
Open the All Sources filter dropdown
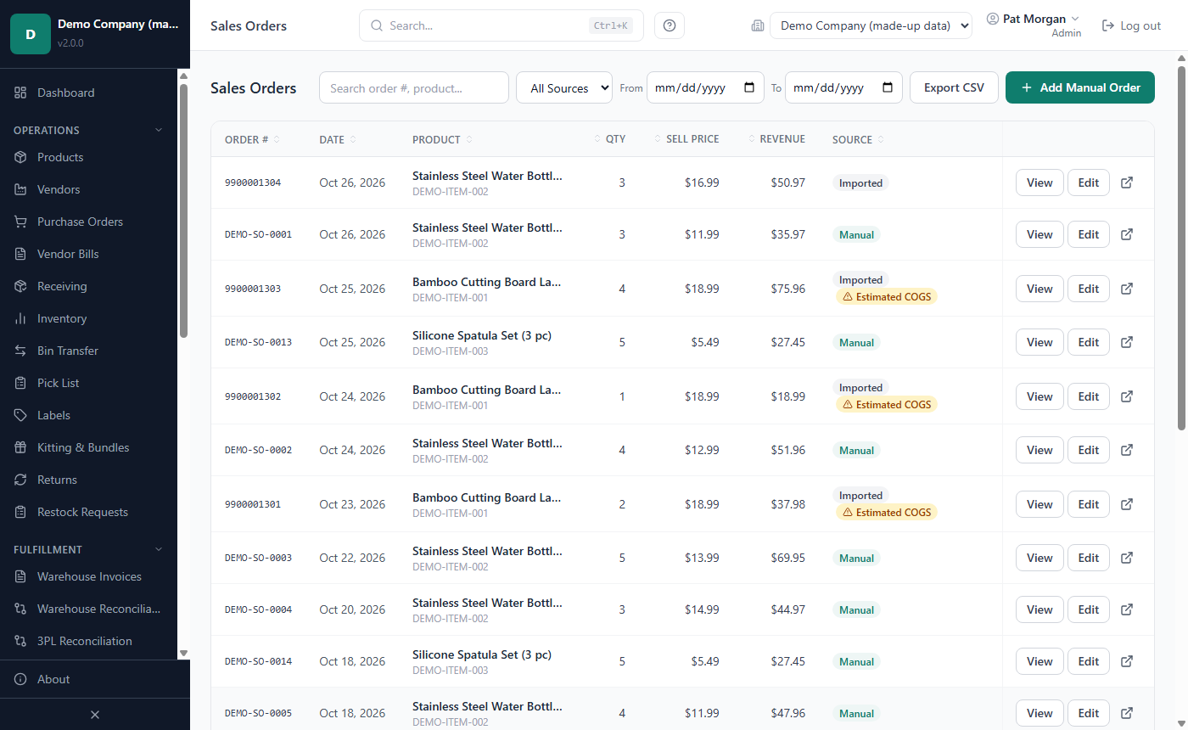pyautogui.click(x=564, y=87)
